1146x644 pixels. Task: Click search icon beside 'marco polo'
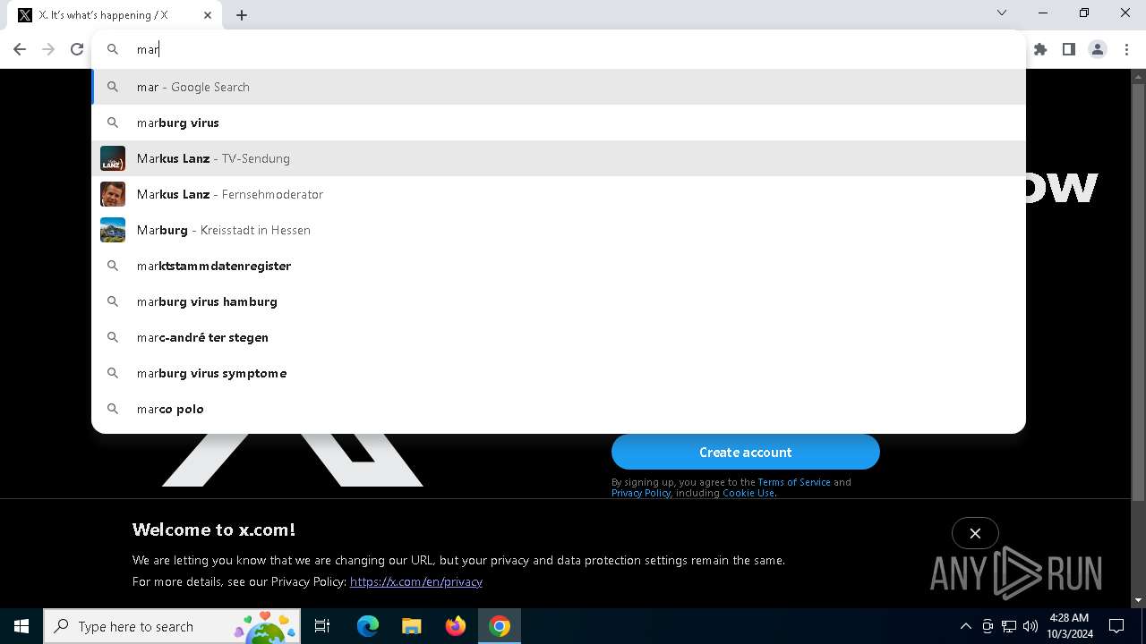pyautogui.click(x=113, y=409)
